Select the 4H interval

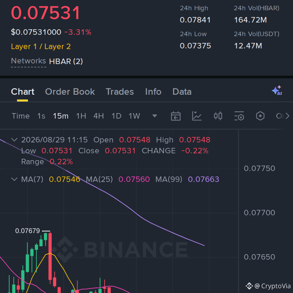(99, 116)
